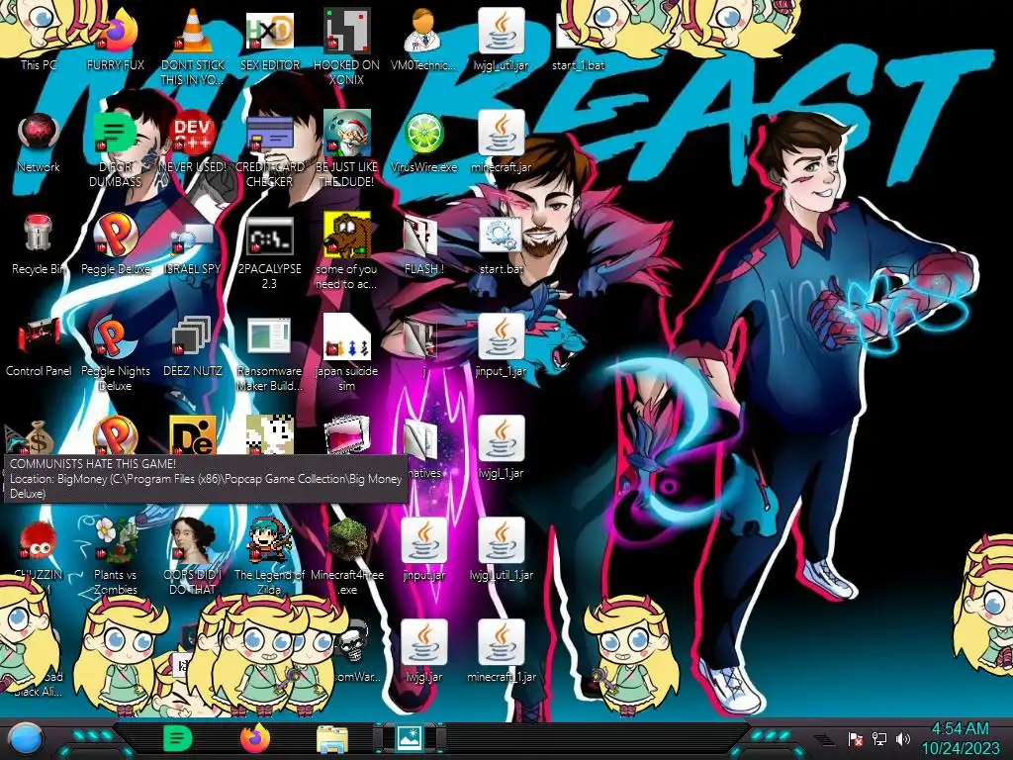Open the Action Center flag tray icon

[855, 738]
